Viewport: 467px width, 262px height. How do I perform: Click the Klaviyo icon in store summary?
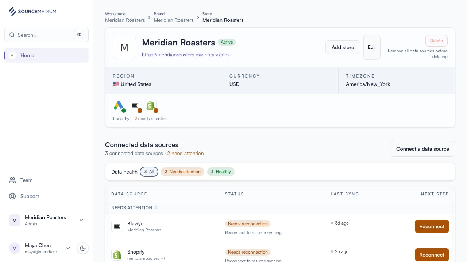135,106
